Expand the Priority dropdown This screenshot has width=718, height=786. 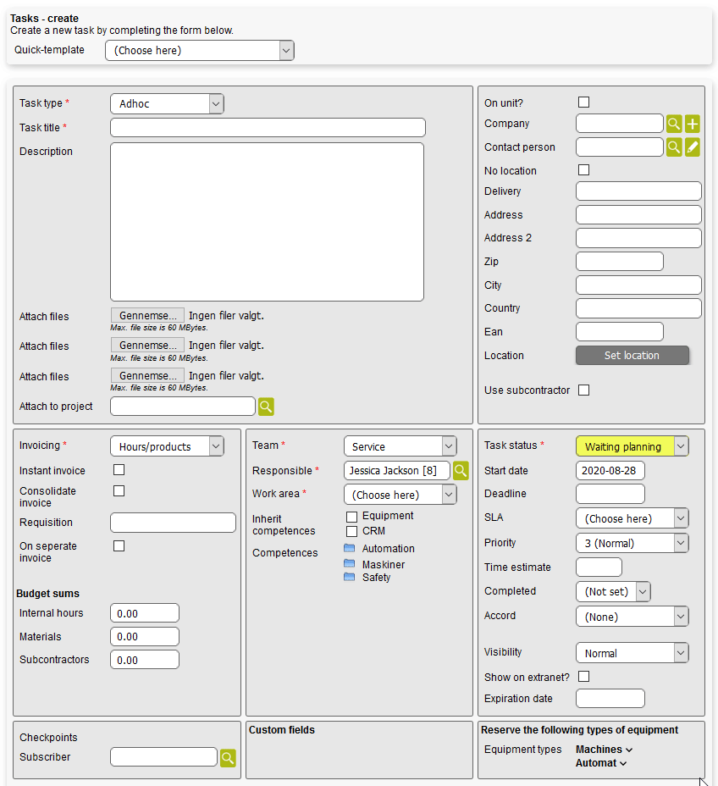[632, 543]
